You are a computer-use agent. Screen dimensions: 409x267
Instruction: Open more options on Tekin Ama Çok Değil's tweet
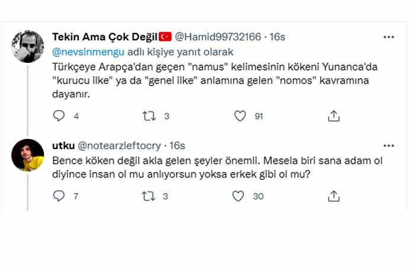tap(388, 37)
